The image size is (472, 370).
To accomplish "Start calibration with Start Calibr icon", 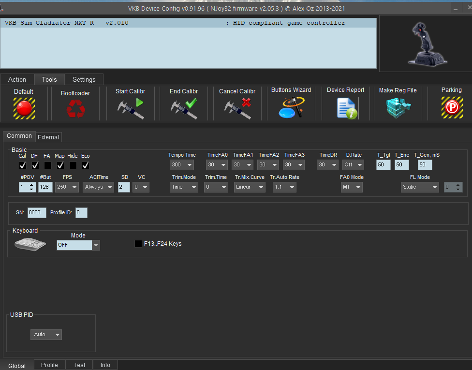I will pos(131,108).
